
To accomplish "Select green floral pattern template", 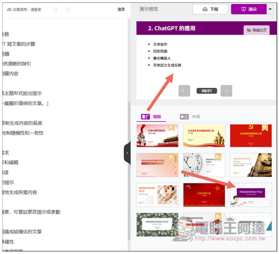I will point(157,225).
